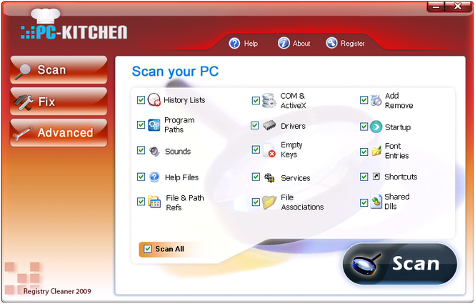Click the Sounds speaker icon
475x304 pixels.
click(154, 151)
